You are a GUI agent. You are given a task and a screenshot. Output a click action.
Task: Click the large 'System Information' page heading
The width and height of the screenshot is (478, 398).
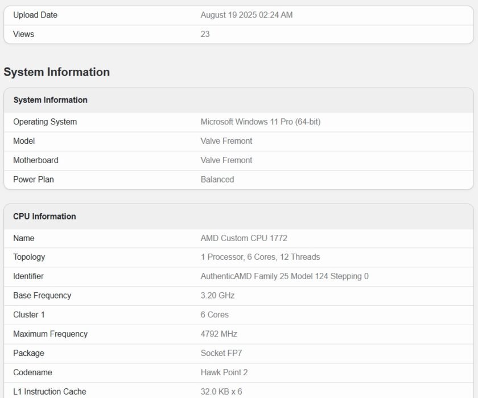[x=57, y=72]
